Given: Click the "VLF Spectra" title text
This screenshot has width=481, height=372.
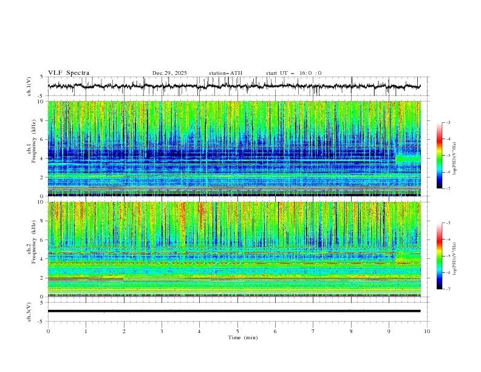Looking at the screenshot, I should coord(69,73).
